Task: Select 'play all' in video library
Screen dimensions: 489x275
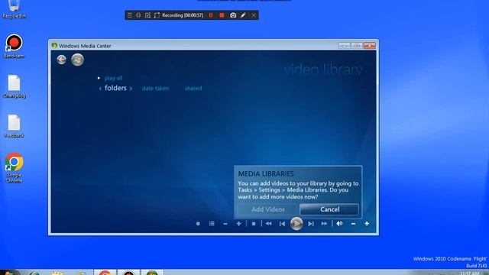Action: point(113,78)
